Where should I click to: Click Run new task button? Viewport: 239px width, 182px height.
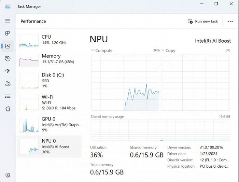[203, 21]
